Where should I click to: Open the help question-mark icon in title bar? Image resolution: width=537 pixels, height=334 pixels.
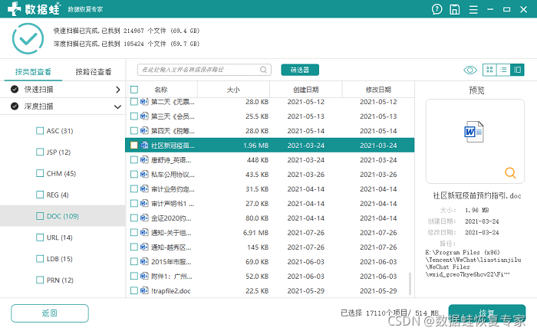437,9
